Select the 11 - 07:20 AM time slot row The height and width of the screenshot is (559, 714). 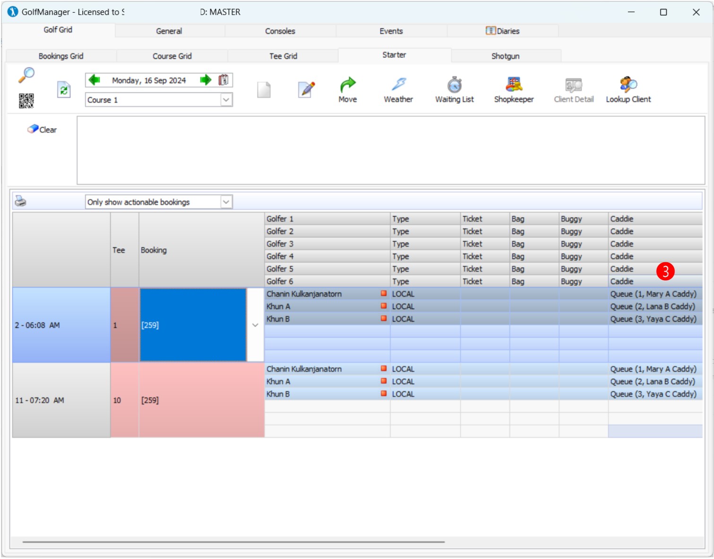pyautogui.click(x=61, y=400)
